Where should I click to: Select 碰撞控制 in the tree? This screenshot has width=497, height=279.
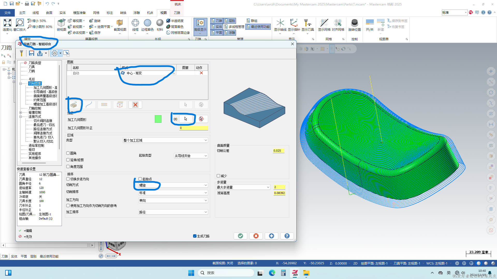tap(35, 112)
